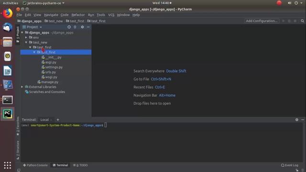Open Project panel settings gear
The image size is (306, 172).
pyautogui.click(x=82, y=27)
